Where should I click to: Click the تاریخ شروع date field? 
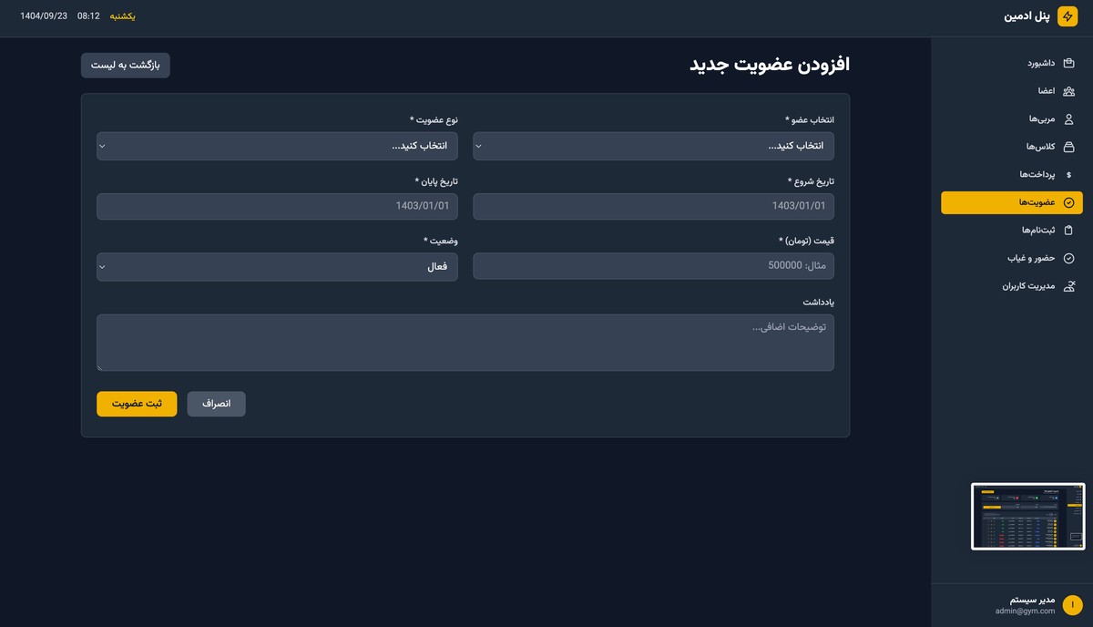pos(653,206)
